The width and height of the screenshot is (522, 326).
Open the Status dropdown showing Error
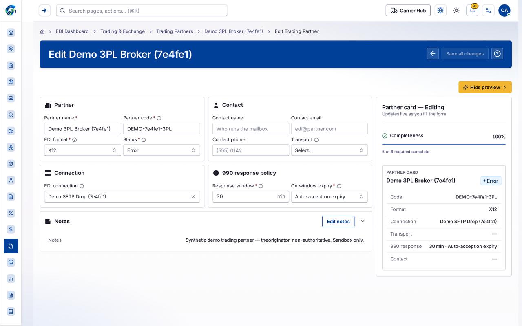pos(161,150)
